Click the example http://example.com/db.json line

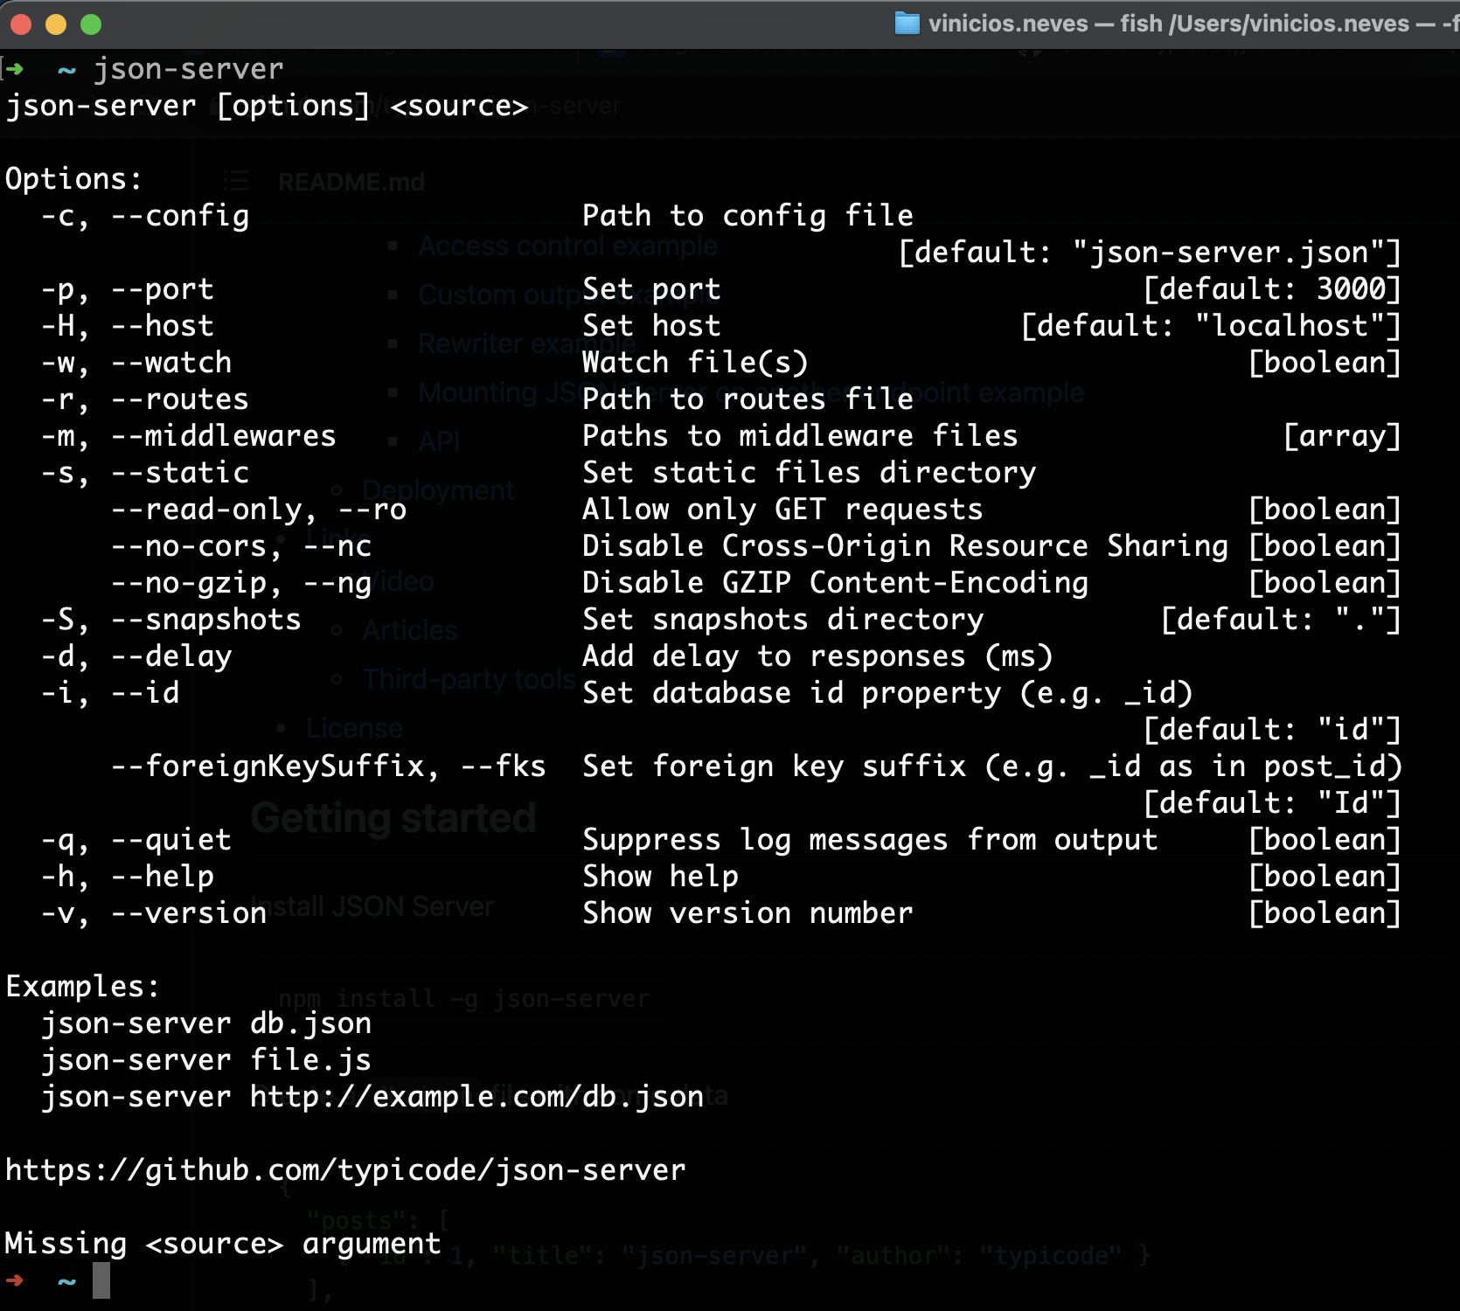click(372, 1097)
